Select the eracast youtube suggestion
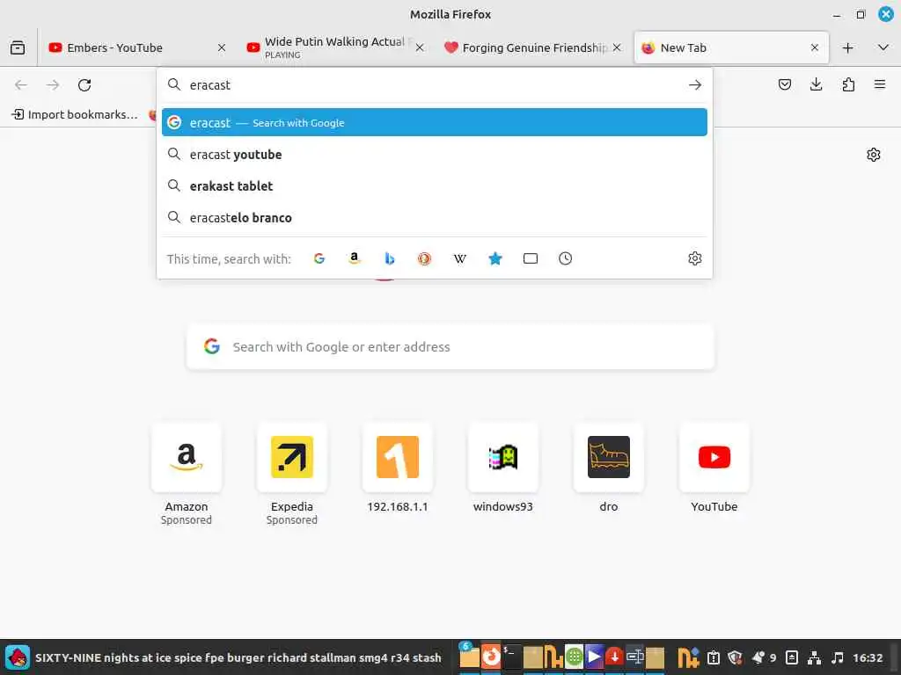The width and height of the screenshot is (901, 675). click(x=435, y=155)
